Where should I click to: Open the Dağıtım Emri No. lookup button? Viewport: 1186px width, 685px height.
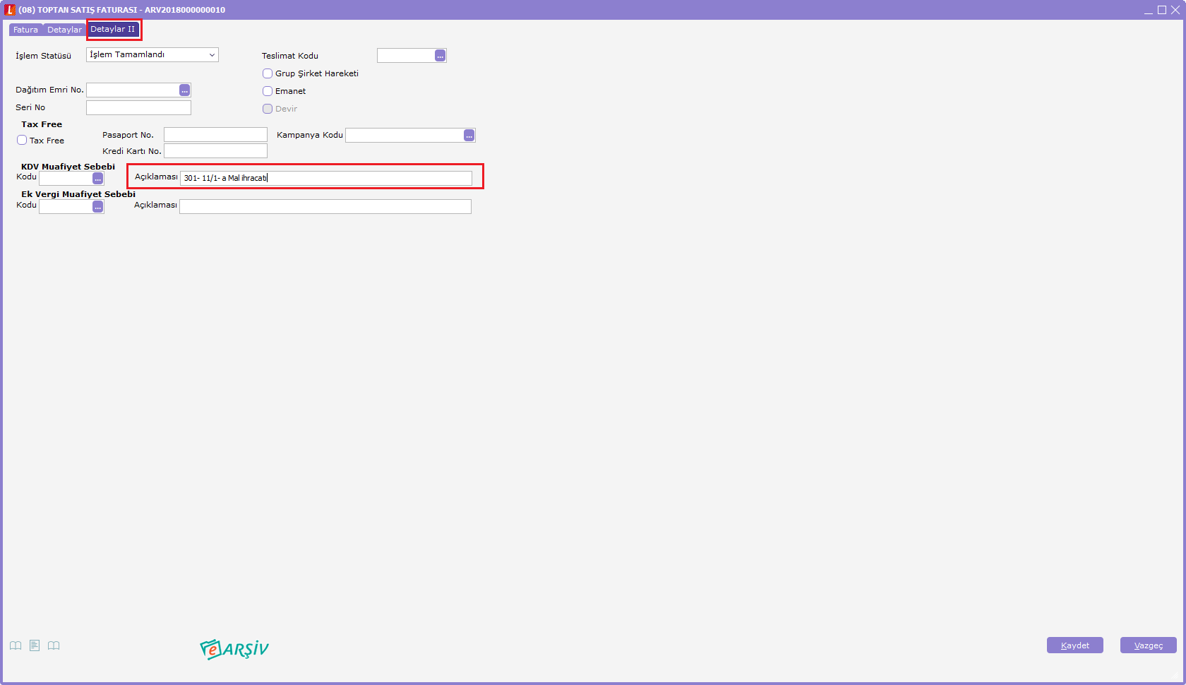[184, 90]
